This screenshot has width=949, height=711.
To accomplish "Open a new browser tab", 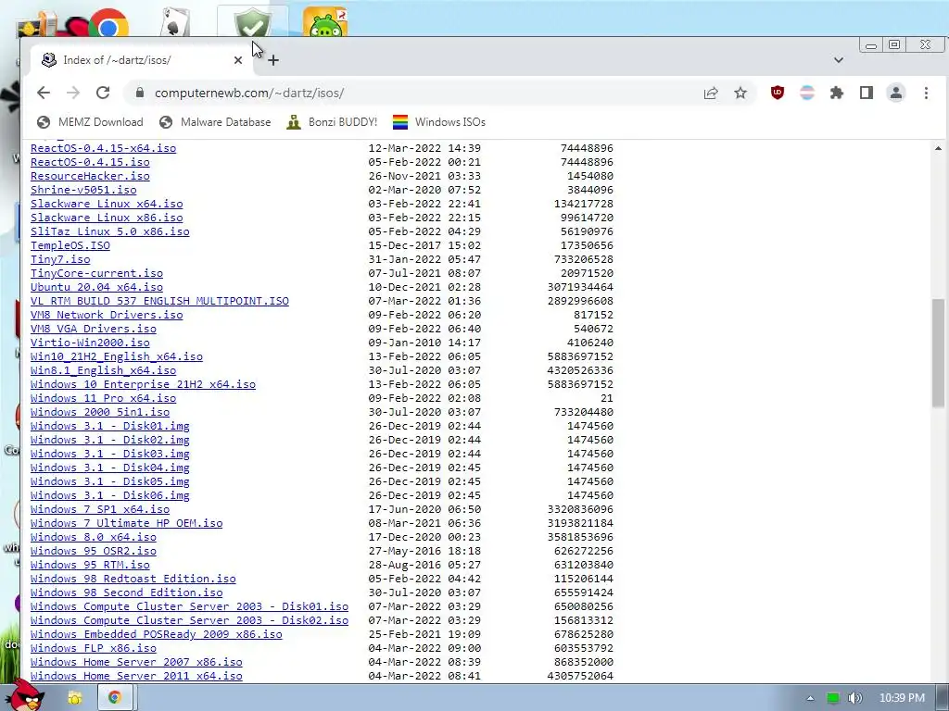I will pos(273,60).
